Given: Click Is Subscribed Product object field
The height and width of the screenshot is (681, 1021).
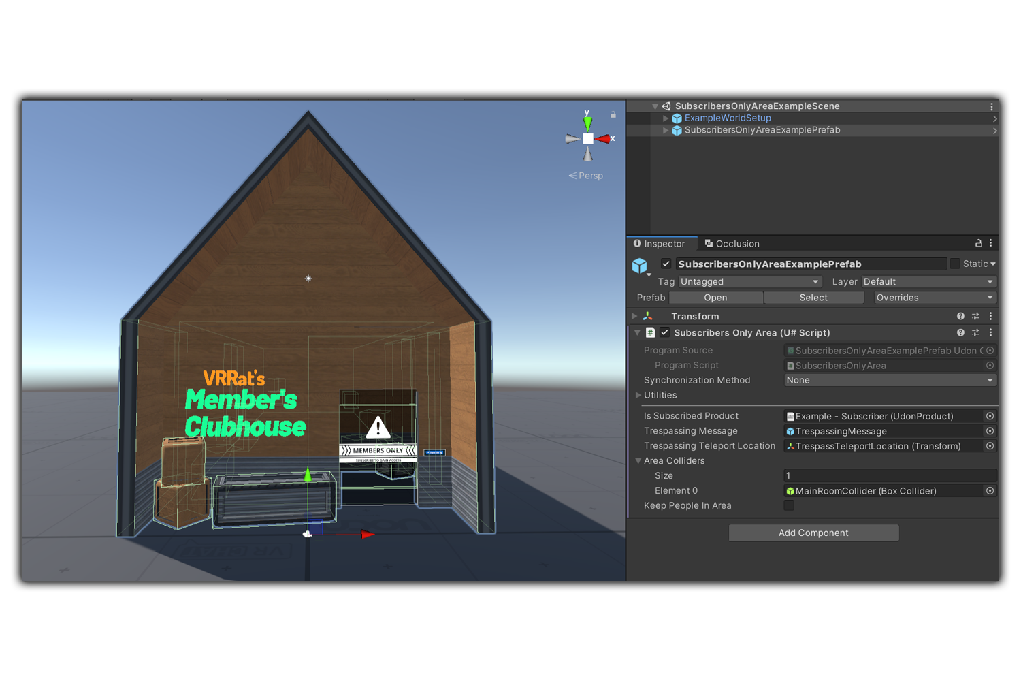Looking at the screenshot, I should [884, 416].
